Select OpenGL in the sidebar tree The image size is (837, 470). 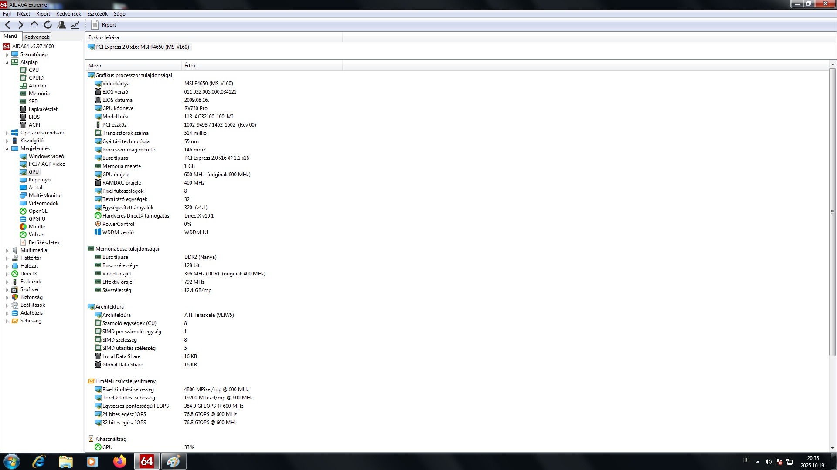38,211
